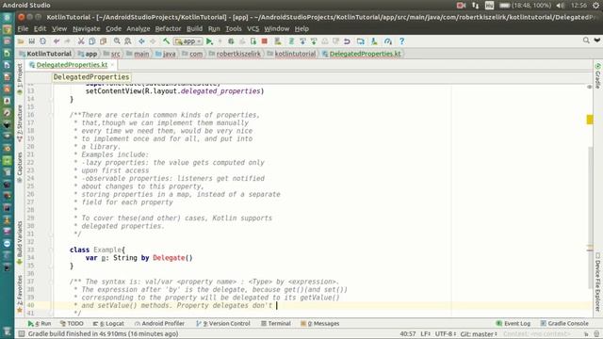
Task: Click the Attach debugger to process icon
Action: pos(253,41)
